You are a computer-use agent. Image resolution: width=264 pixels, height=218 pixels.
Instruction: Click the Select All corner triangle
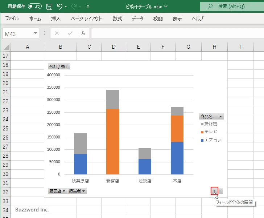click(x=6, y=47)
